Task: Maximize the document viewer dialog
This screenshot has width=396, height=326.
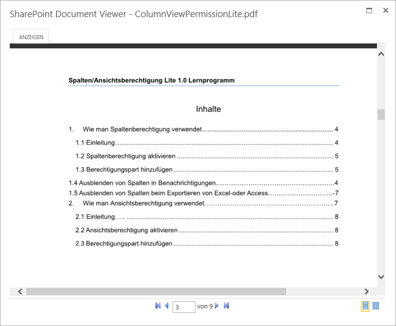Action: coord(369,11)
